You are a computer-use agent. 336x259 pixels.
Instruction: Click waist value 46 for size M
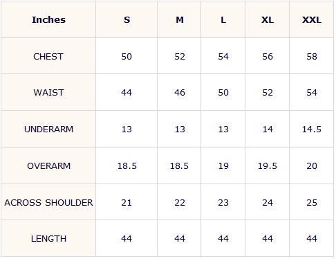(x=180, y=93)
